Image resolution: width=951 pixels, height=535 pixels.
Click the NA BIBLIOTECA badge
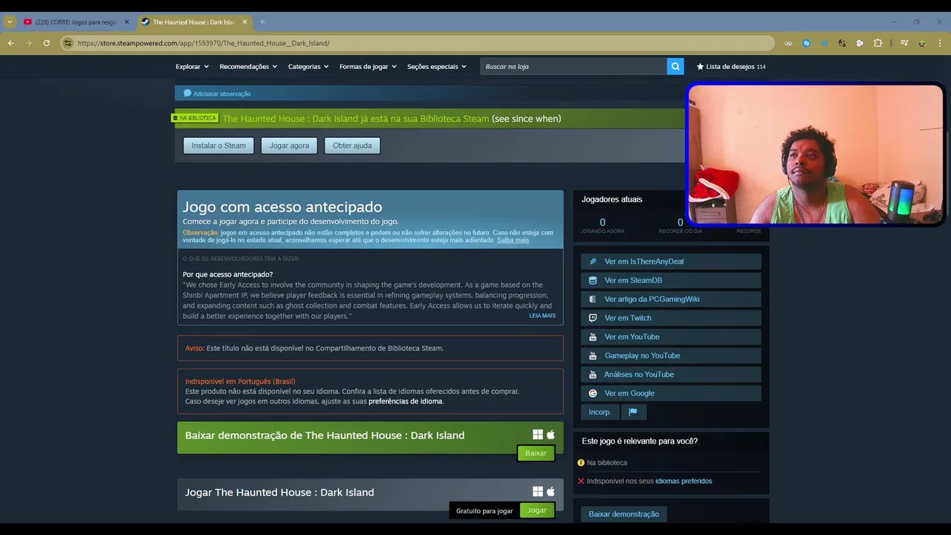click(195, 118)
